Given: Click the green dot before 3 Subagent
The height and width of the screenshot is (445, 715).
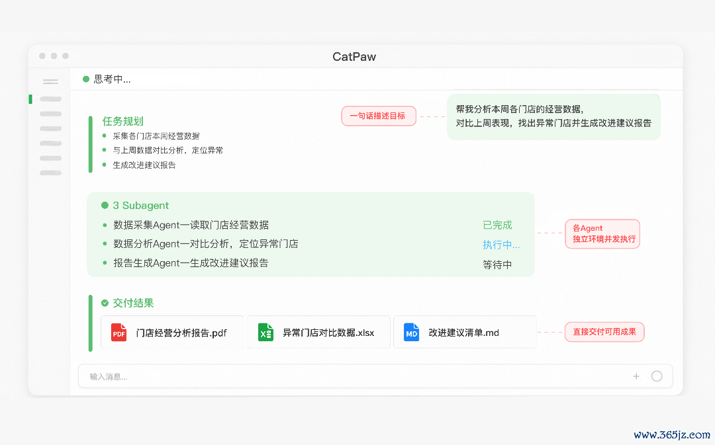Looking at the screenshot, I should (105, 206).
